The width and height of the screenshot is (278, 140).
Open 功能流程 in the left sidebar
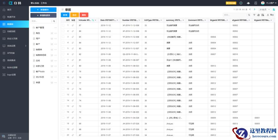[x=11, y=31]
